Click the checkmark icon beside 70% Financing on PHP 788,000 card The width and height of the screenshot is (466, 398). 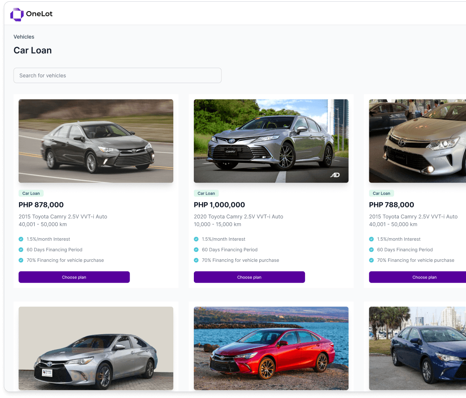(371, 260)
